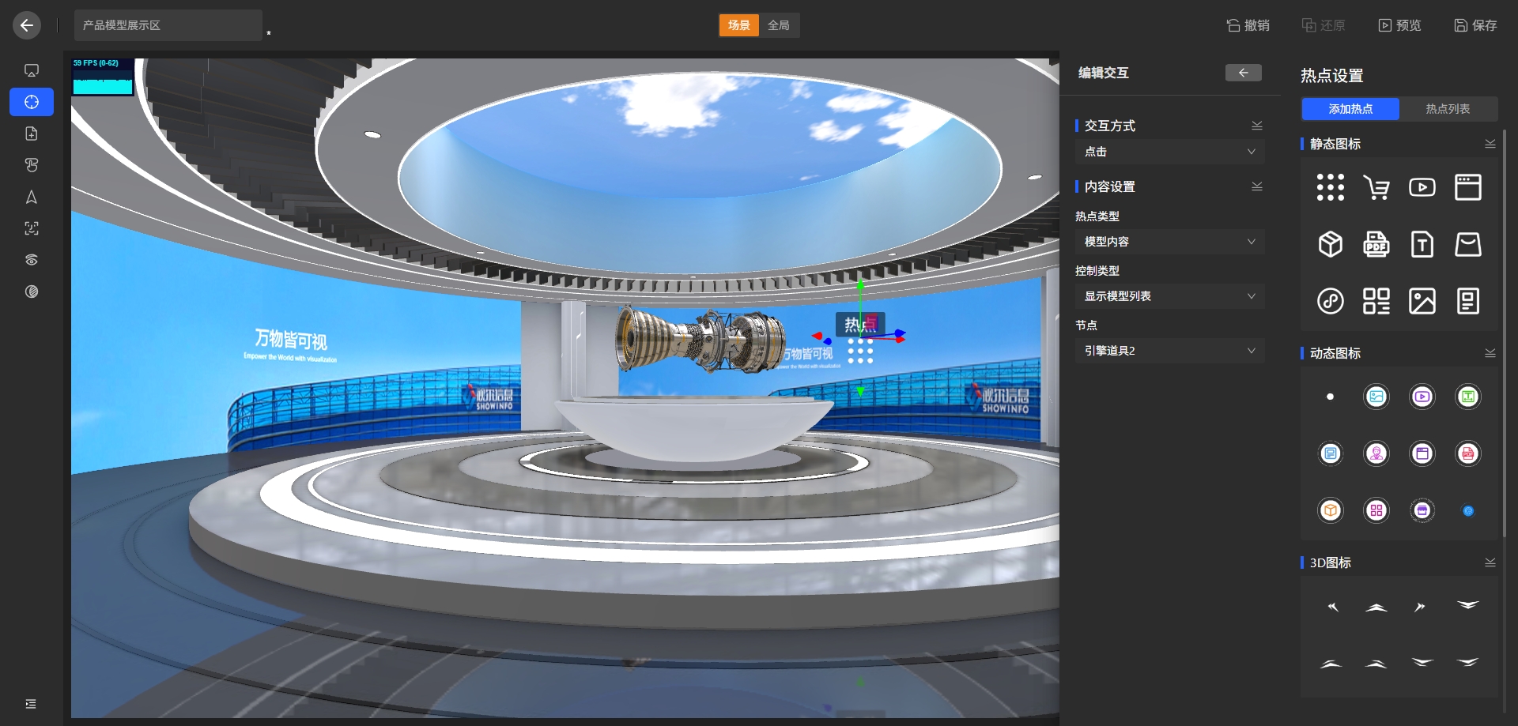Collapse the 静态图标 section
The image size is (1518, 726).
[x=1490, y=144]
